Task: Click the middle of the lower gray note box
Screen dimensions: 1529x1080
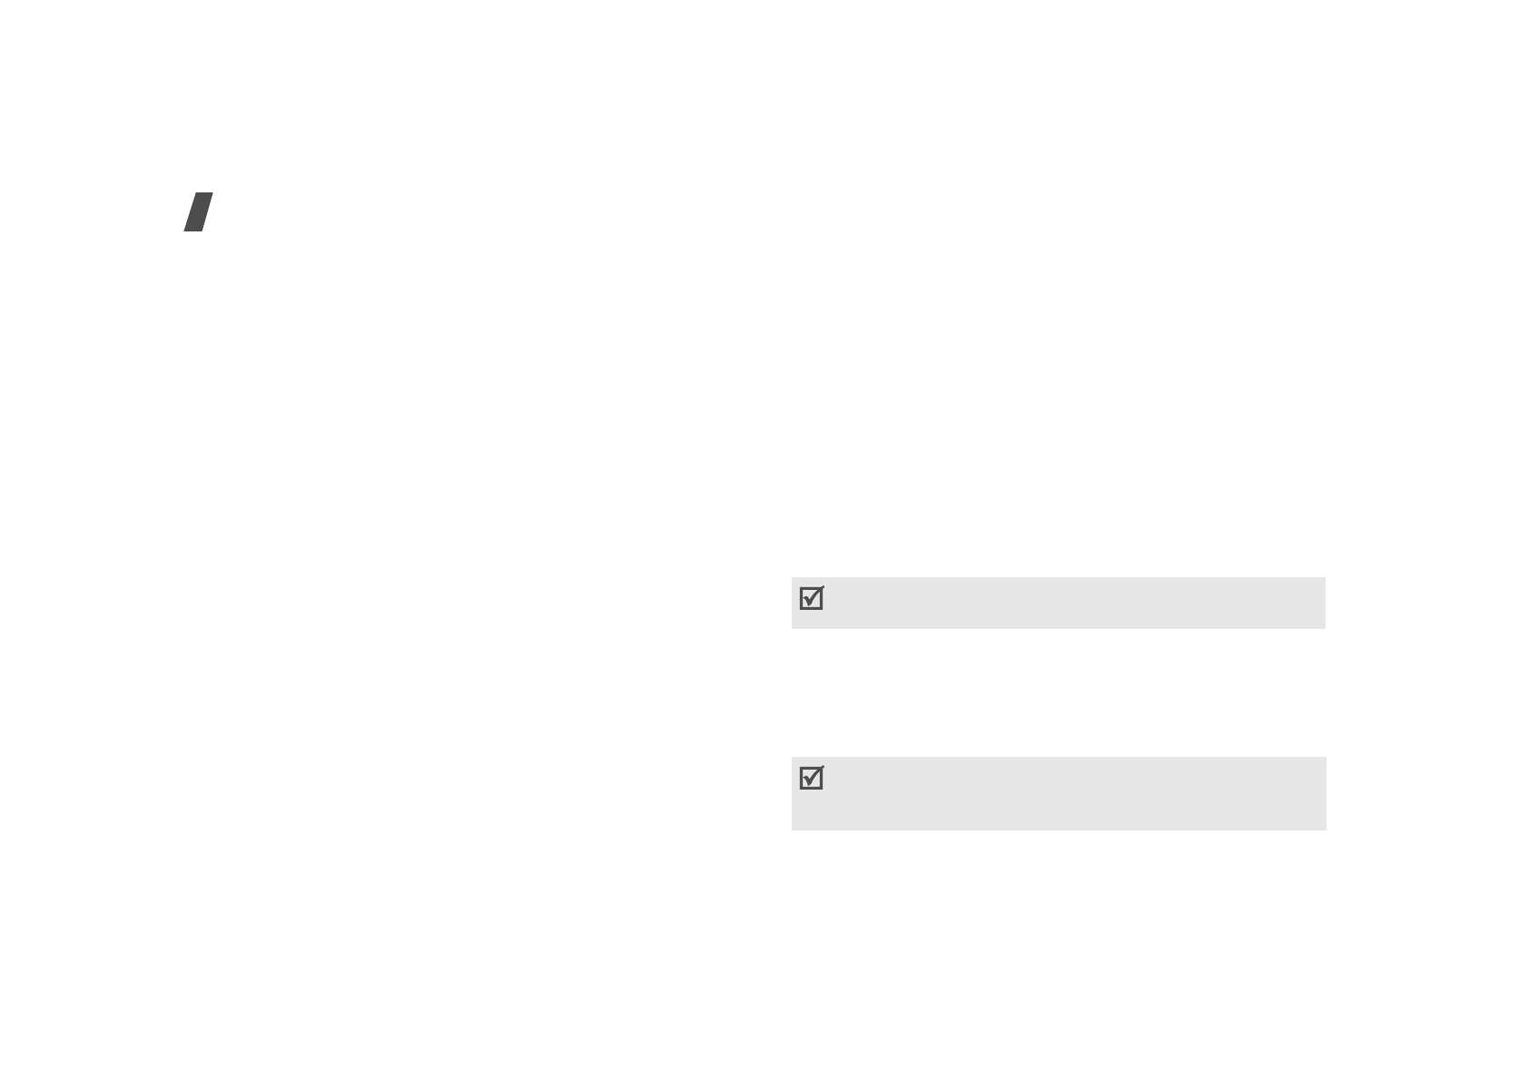Action: [x=1059, y=793]
